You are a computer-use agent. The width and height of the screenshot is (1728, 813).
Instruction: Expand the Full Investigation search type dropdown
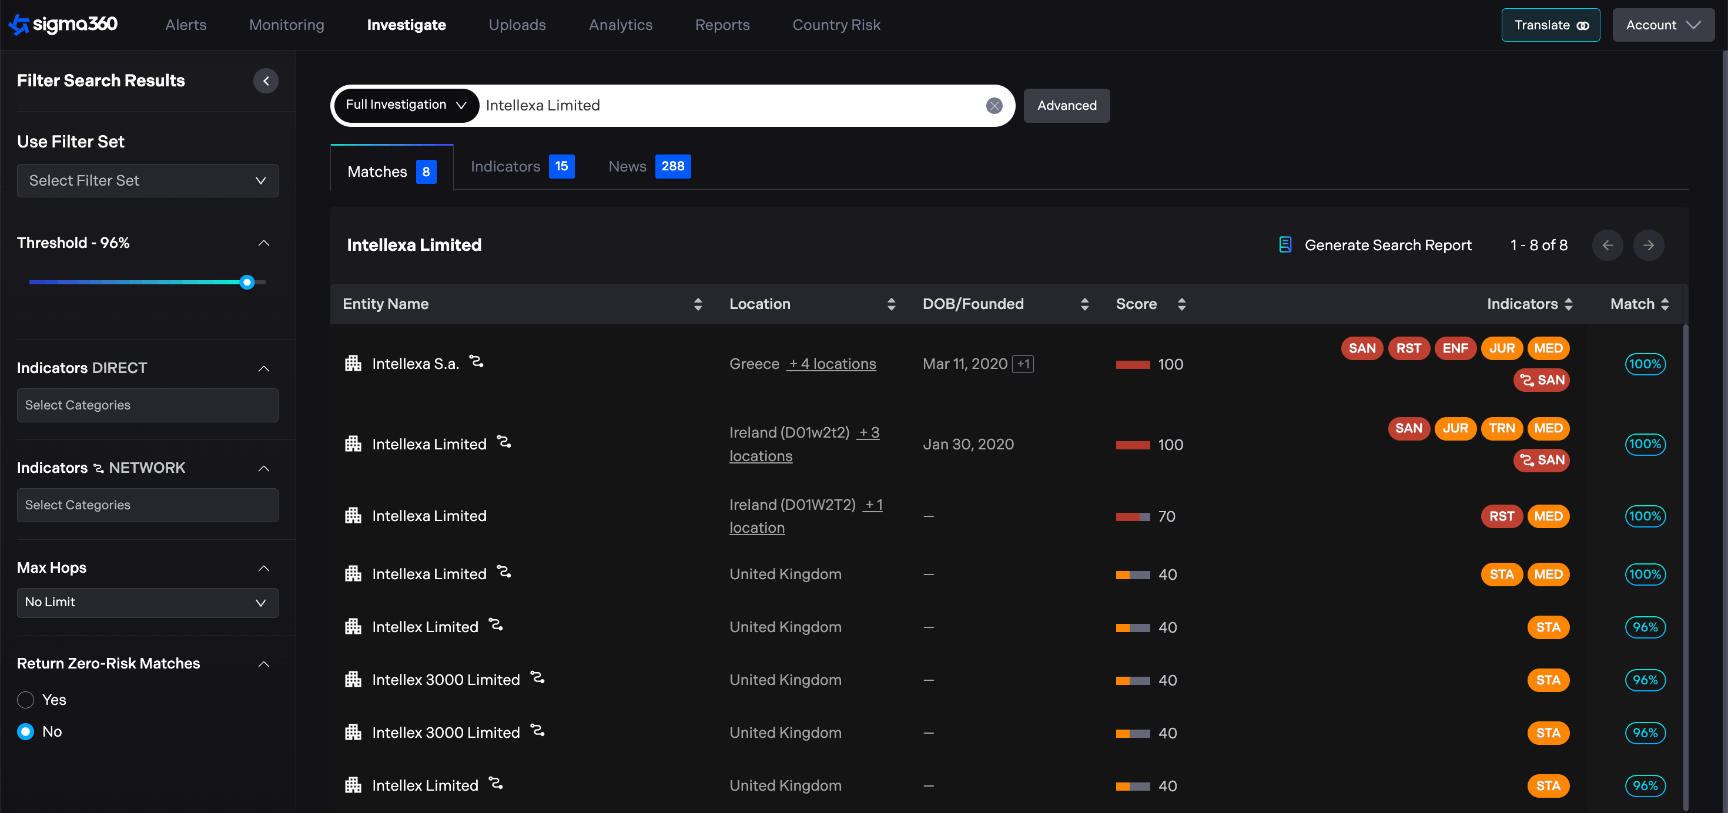[x=406, y=105]
